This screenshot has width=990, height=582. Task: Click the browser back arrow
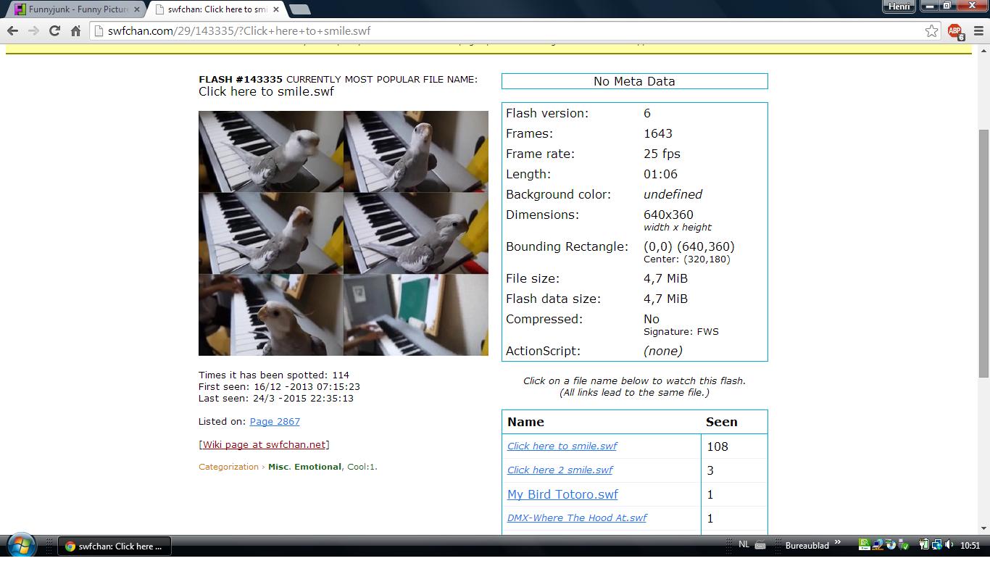[12, 30]
